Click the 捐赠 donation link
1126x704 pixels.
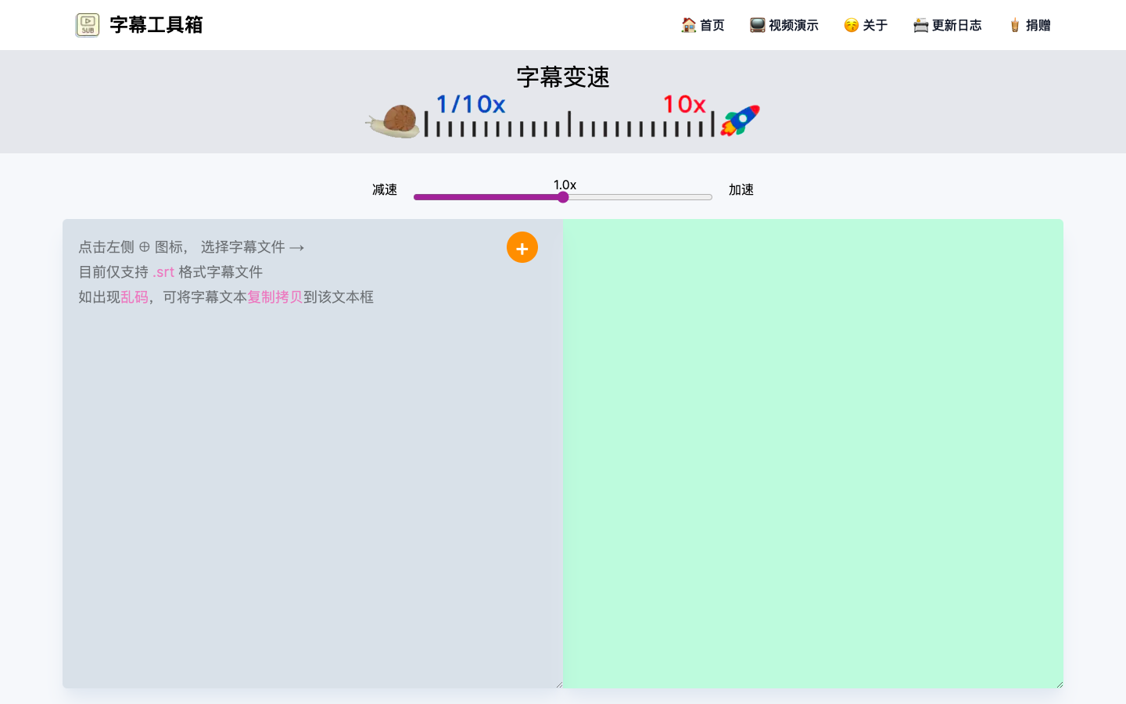click(1036, 24)
